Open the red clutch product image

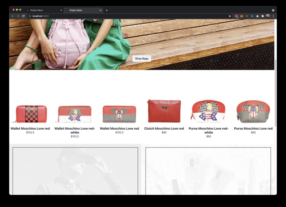click(x=164, y=111)
